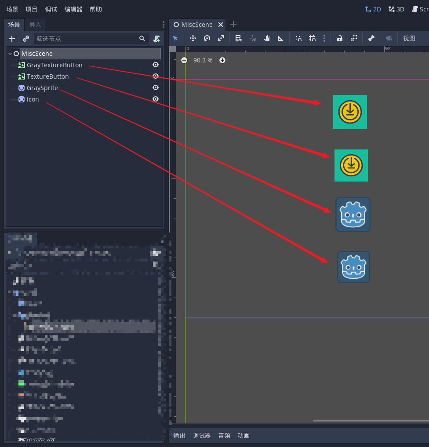Activate the Move Mode tool
This screenshot has width=429, height=447.
pyautogui.click(x=193, y=39)
